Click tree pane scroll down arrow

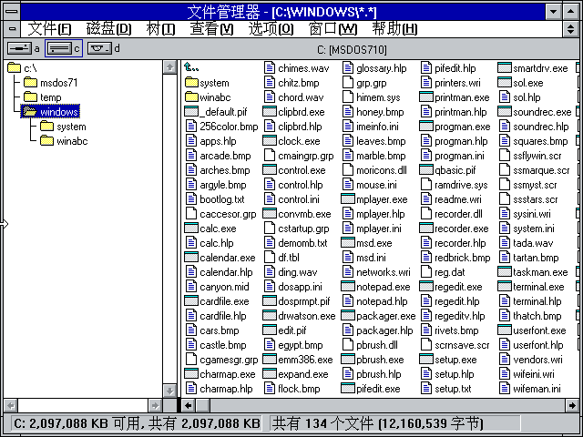169,391
